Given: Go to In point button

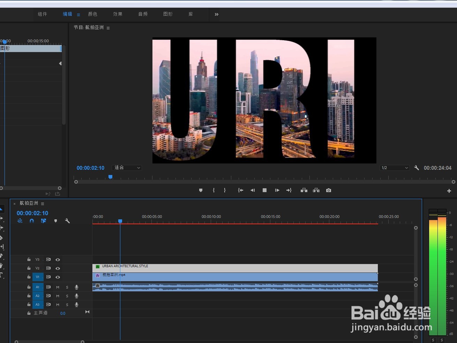Looking at the screenshot, I should (240, 190).
